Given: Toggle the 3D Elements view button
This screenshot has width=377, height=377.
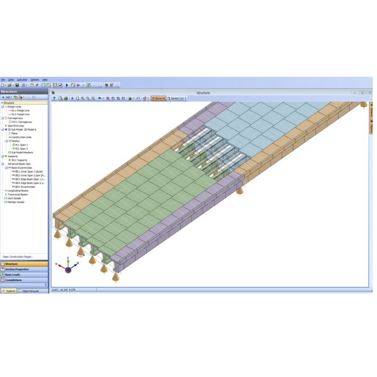Looking at the screenshot, I should pos(158,98).
